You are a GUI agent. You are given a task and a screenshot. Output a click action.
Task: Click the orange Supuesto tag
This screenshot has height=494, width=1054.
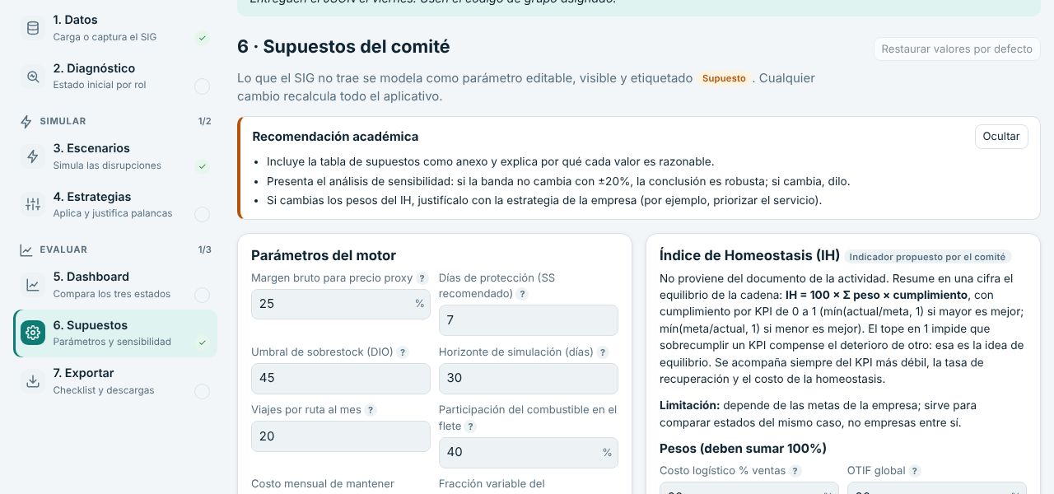pos(724,79)
